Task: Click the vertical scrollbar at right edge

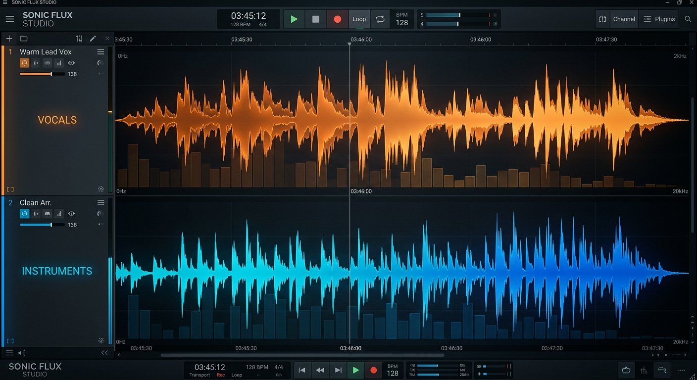Action: click(693, 166)
